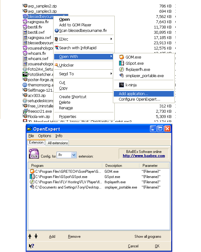Switch to the All extensions tab

click(58, 143)
